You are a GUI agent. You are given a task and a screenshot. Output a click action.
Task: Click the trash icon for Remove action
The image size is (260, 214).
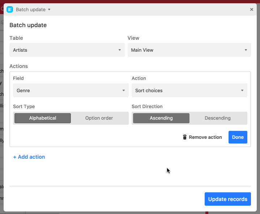pyautogui.click(x=184, y=137)
